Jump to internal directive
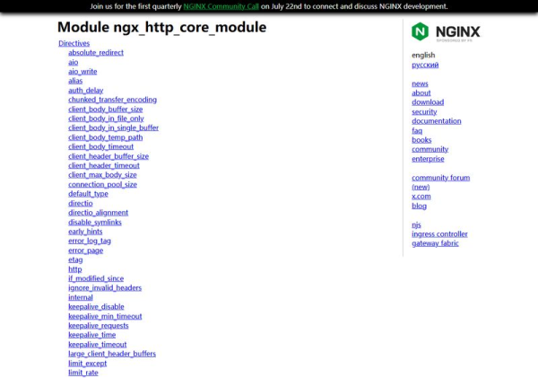 coord(81,297)
